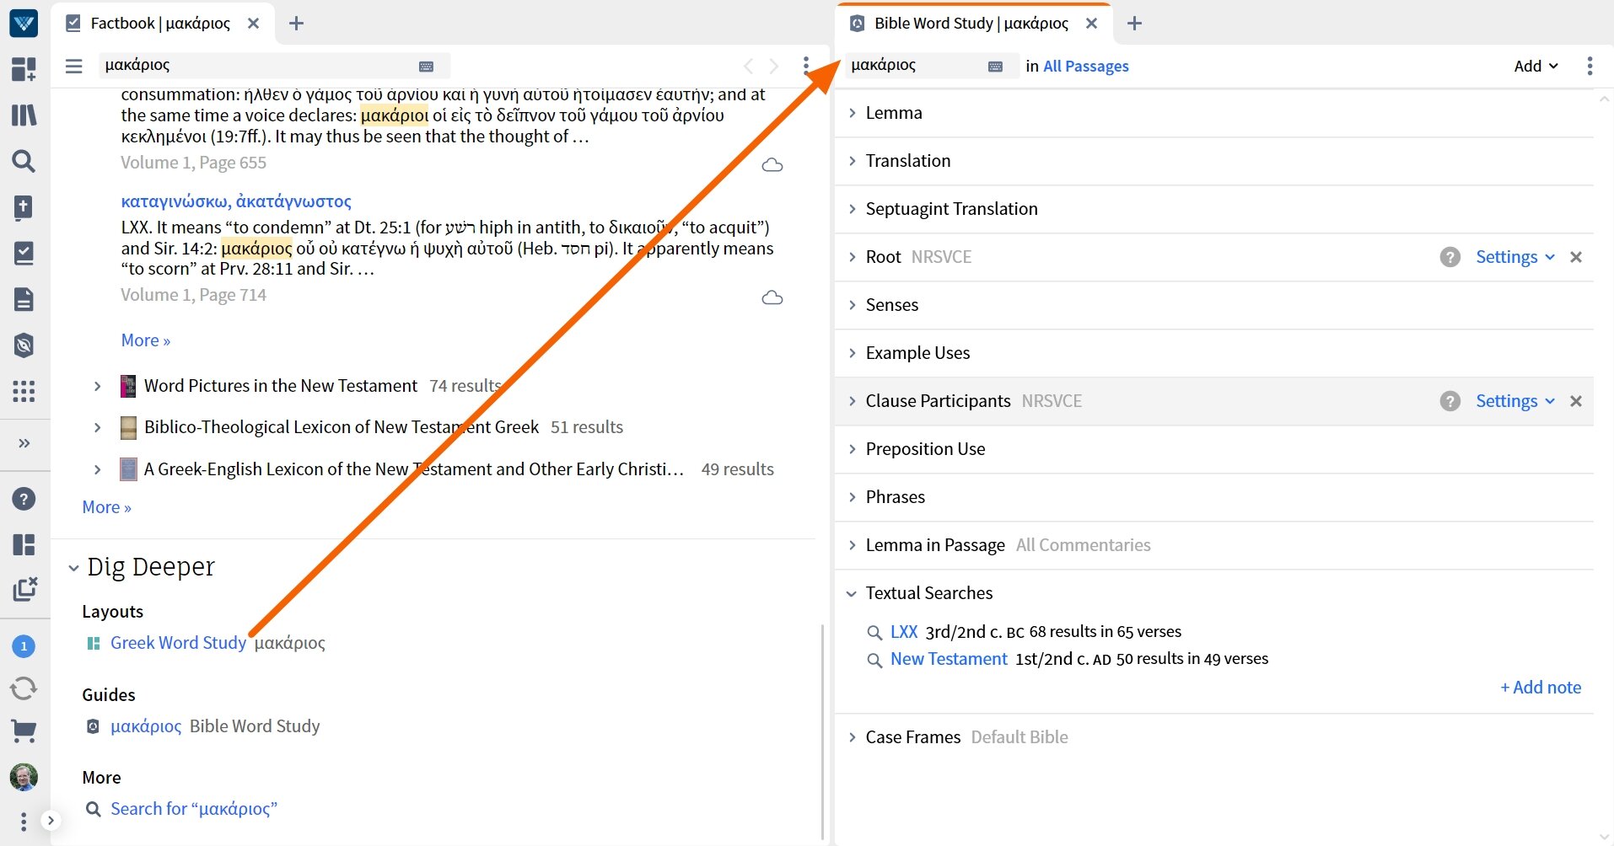Viewport: 1614px width, 846px height.
Task: Open the Root section Settings dropdown
Action: coord(1514,257)
